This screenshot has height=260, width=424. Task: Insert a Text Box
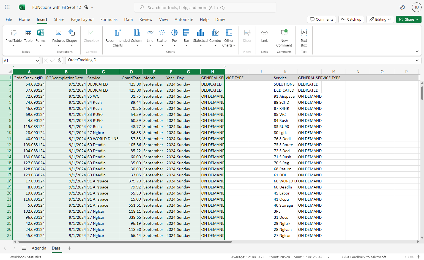click(304, 38)
